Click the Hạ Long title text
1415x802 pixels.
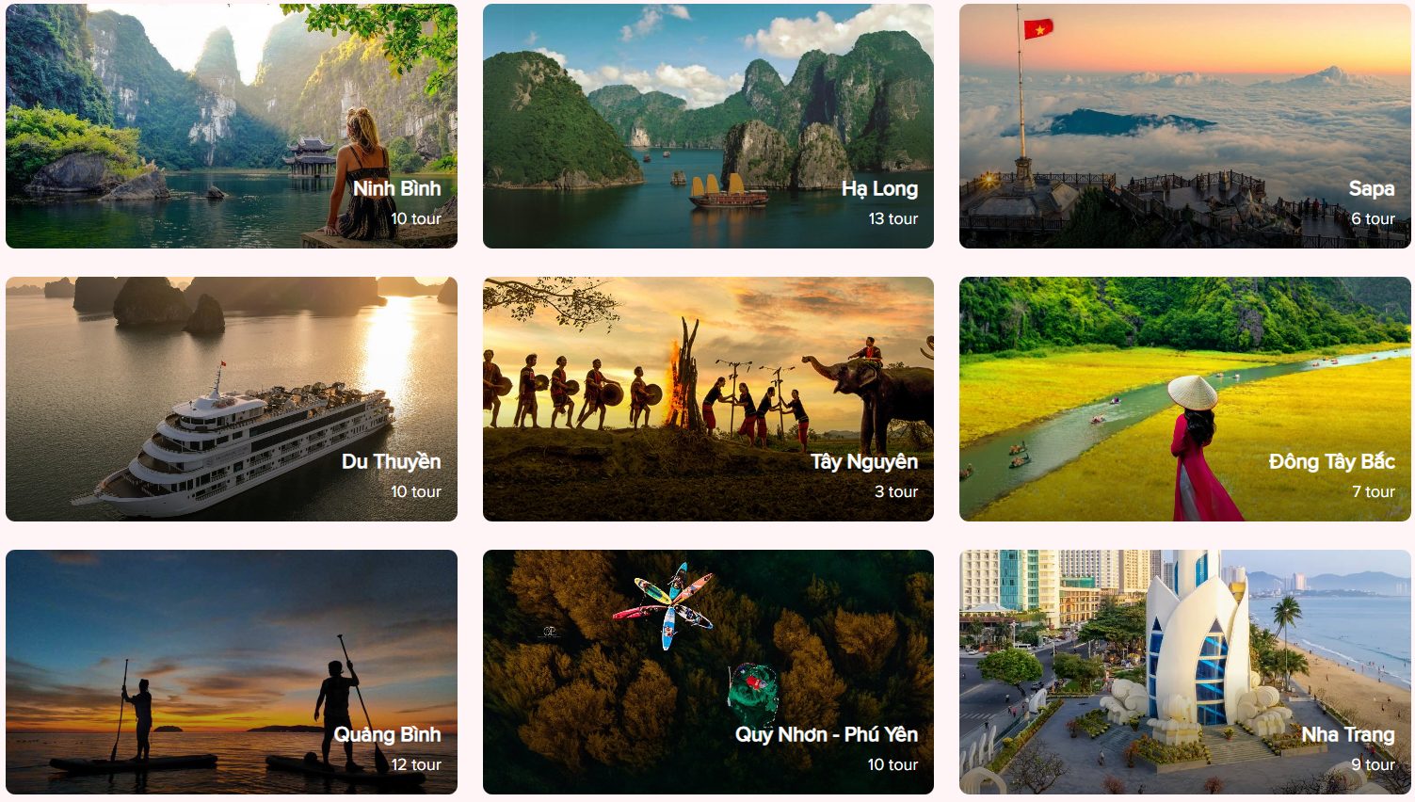point(879,189)
